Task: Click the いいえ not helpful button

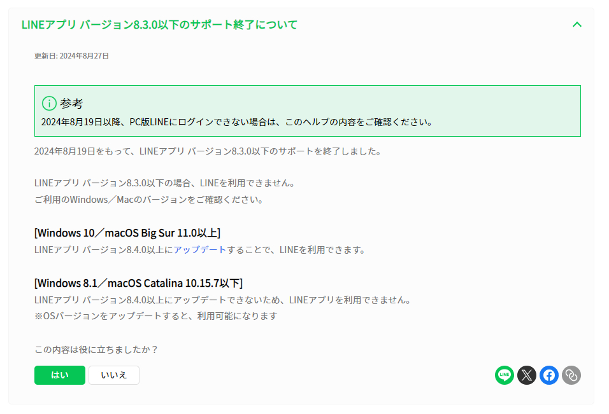Action: 114,375
